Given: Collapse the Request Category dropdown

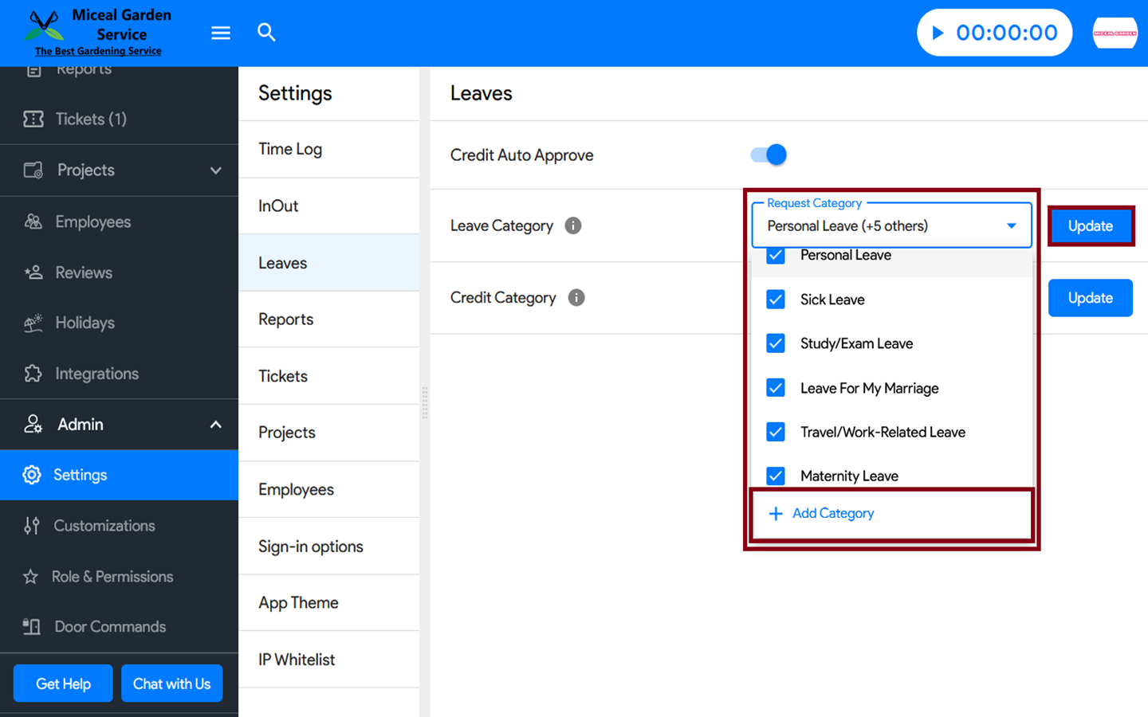Looking at the screenshot, I should [1011, 226].
